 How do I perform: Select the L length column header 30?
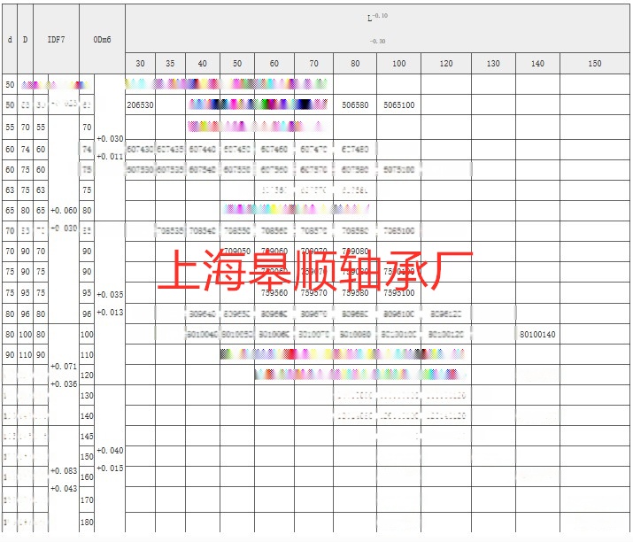tap(140, 64)
